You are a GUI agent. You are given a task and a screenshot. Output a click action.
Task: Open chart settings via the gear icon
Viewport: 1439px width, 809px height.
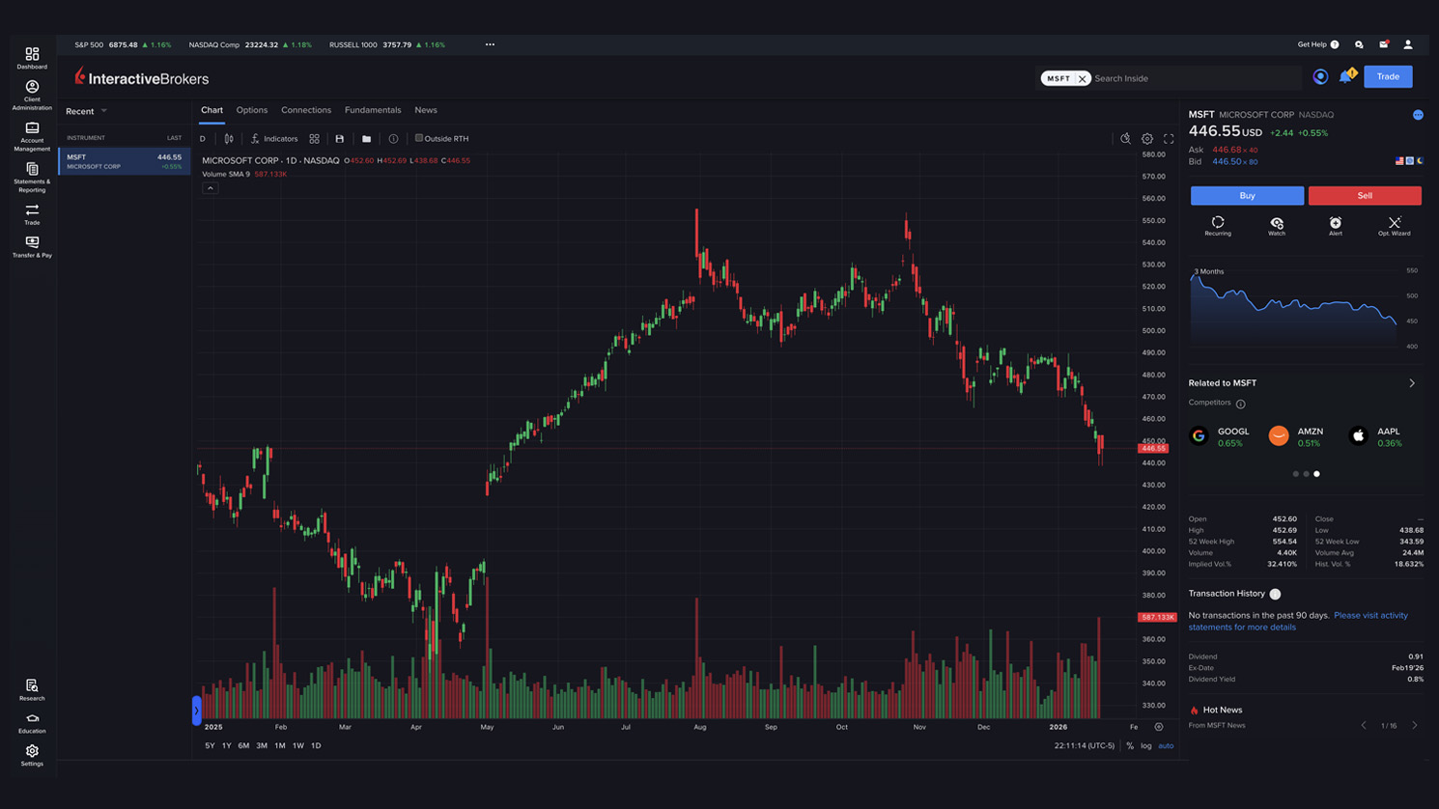point(1147,138)
